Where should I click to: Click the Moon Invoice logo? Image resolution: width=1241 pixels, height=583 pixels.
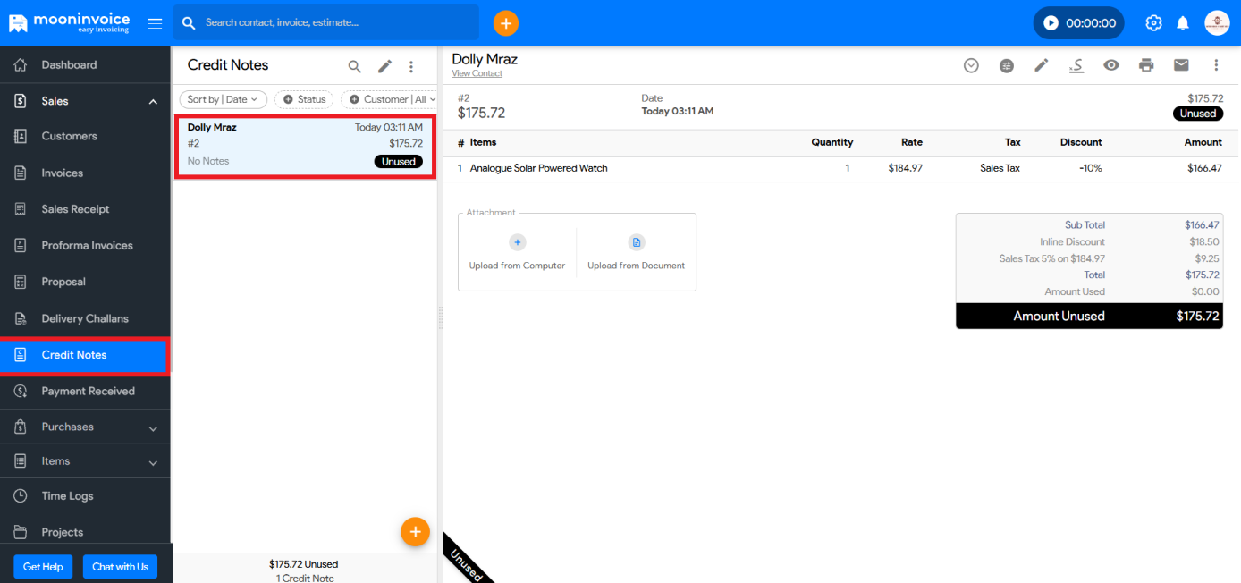(69, 22)
